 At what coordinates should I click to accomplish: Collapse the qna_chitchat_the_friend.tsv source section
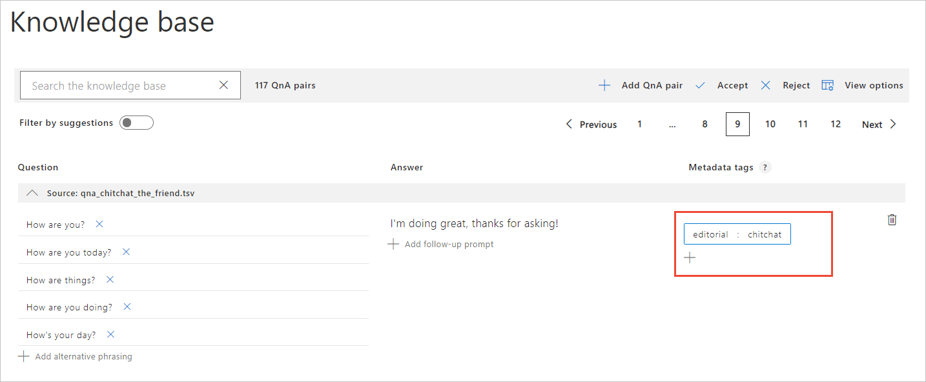point(32,193)
